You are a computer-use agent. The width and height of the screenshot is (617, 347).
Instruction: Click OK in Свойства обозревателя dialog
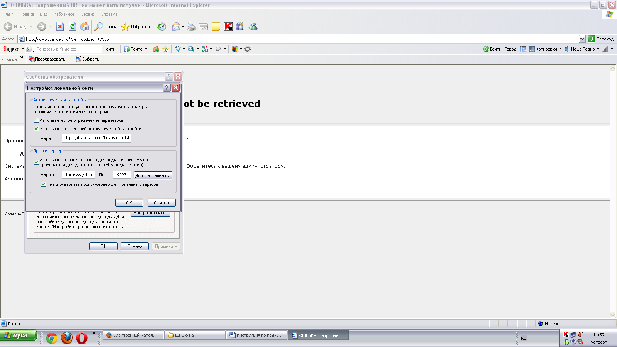103,246
